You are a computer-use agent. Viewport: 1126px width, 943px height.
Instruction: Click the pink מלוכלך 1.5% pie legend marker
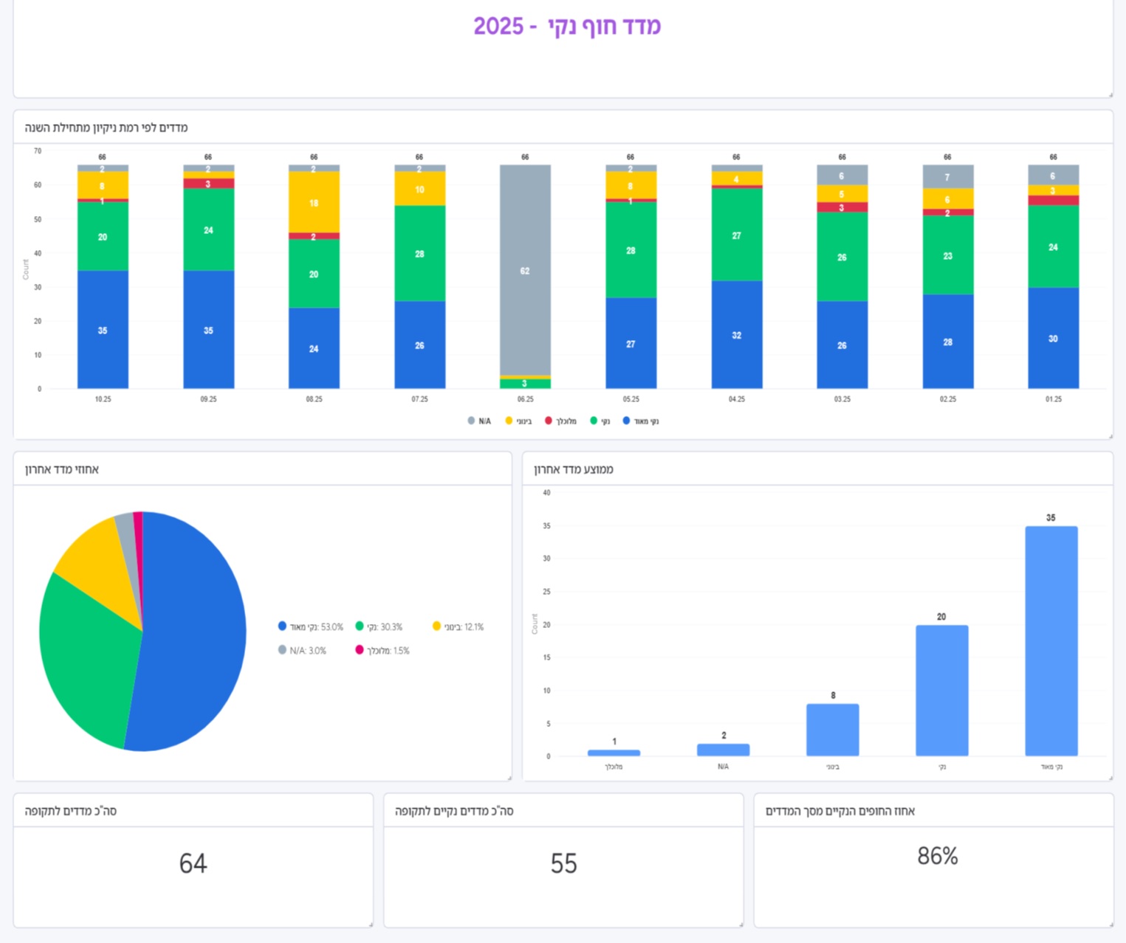click(360, 650)
